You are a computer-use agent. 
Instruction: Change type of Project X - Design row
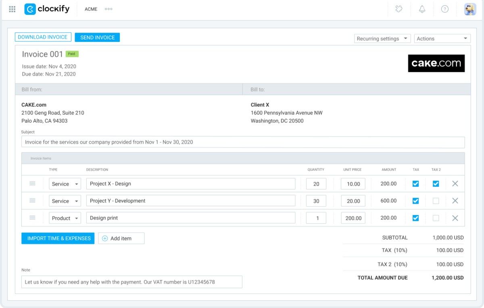point(65,184)
